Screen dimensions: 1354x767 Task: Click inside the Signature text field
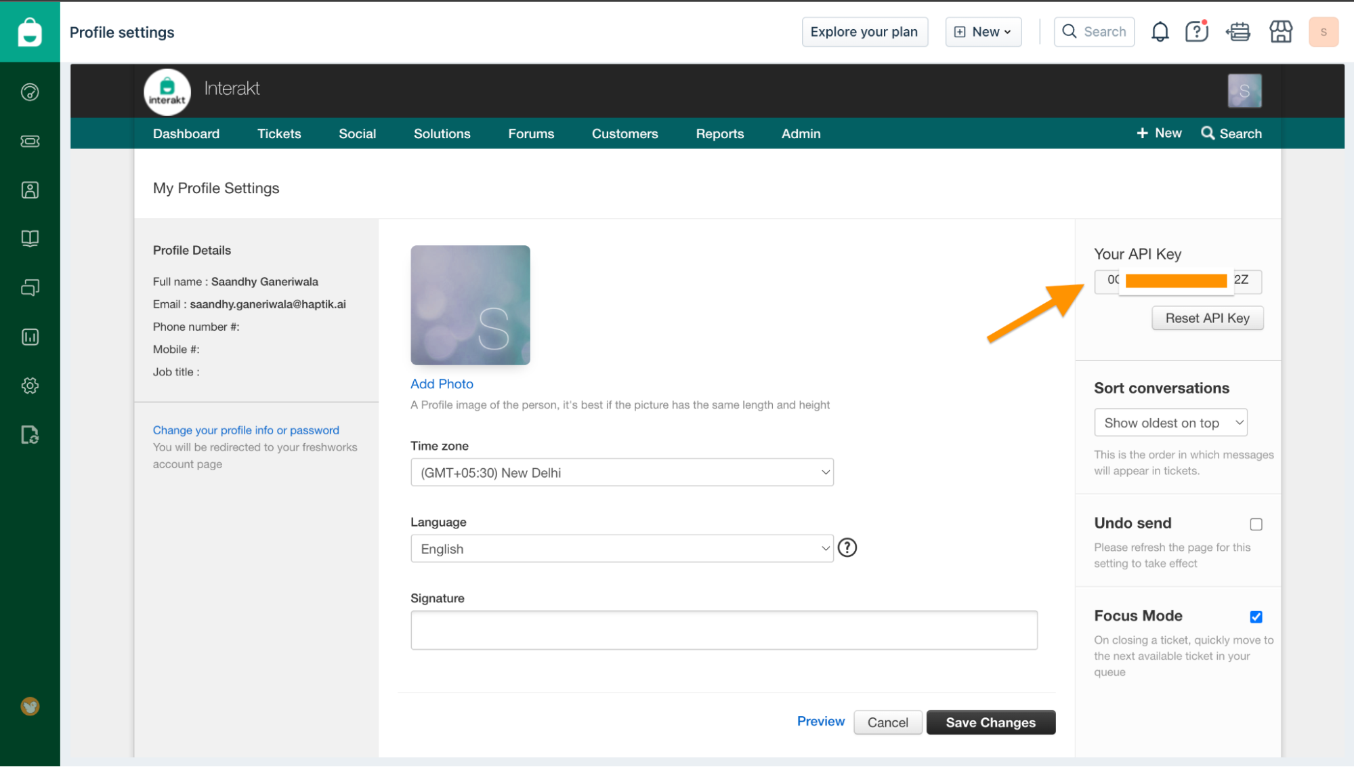(x=723, y=629)
